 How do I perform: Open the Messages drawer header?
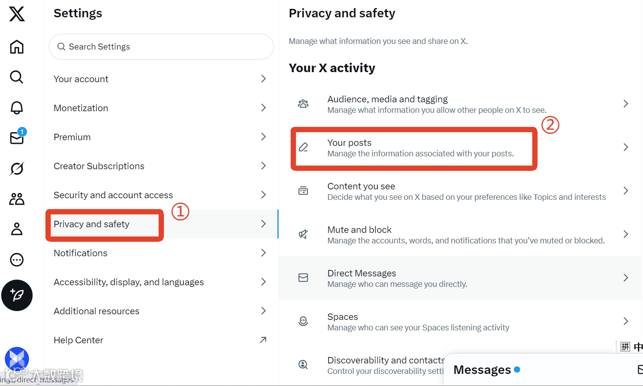[482, 370]
